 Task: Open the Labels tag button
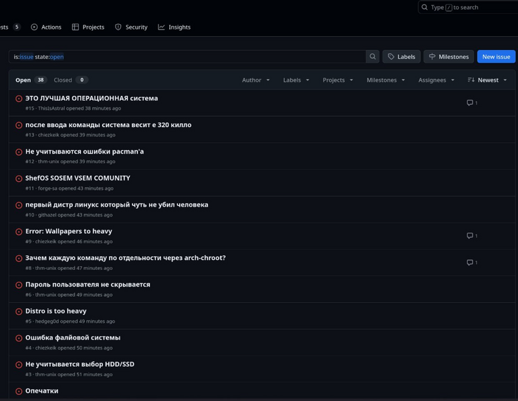coord(401,57)
